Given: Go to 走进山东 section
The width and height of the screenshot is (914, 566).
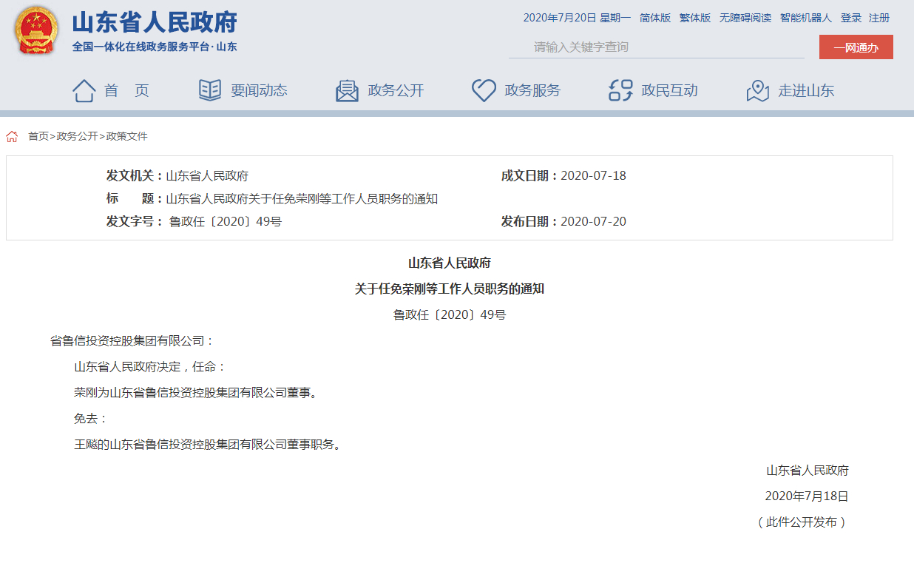Looking at the screenshot, I should point(806,91).
